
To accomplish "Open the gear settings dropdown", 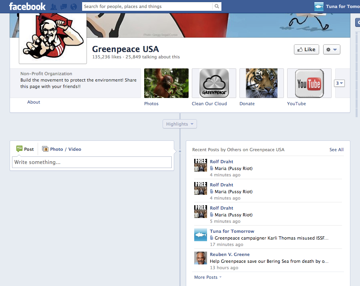I will (x=332, y=50).
